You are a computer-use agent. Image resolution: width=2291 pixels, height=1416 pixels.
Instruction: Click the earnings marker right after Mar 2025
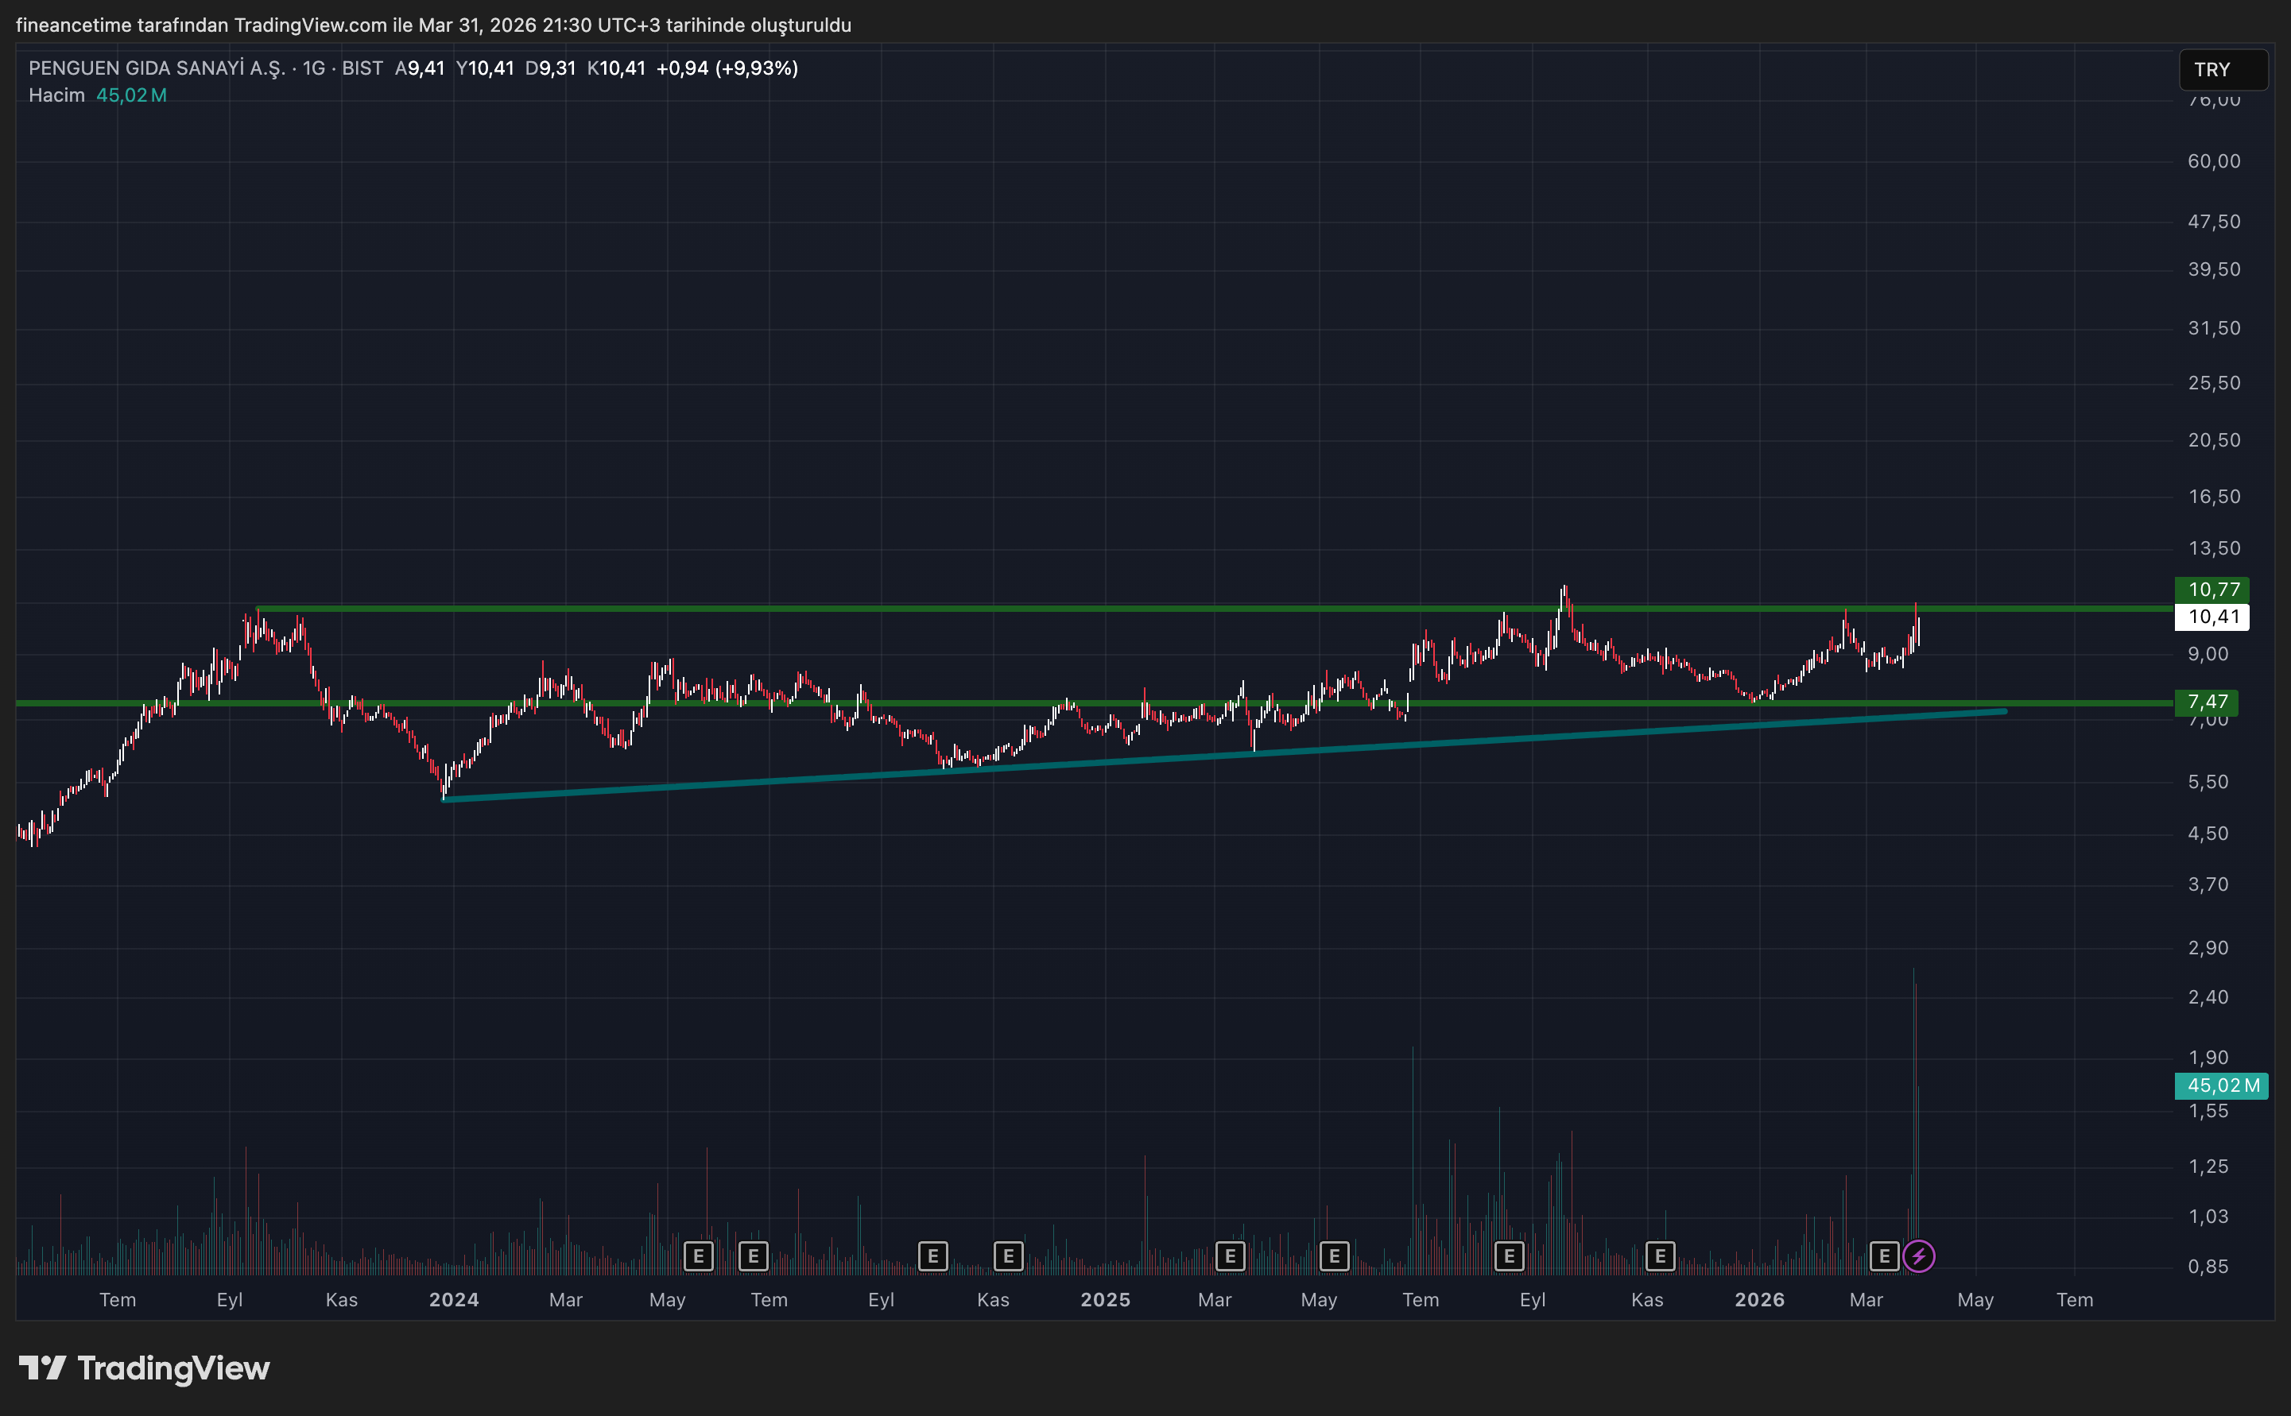pyautogui.click(x=1230, y=1255)
